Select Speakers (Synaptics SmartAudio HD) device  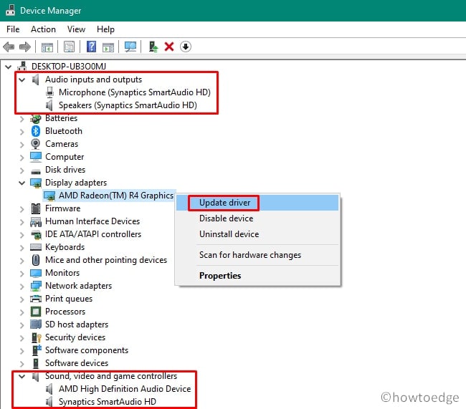128,105
